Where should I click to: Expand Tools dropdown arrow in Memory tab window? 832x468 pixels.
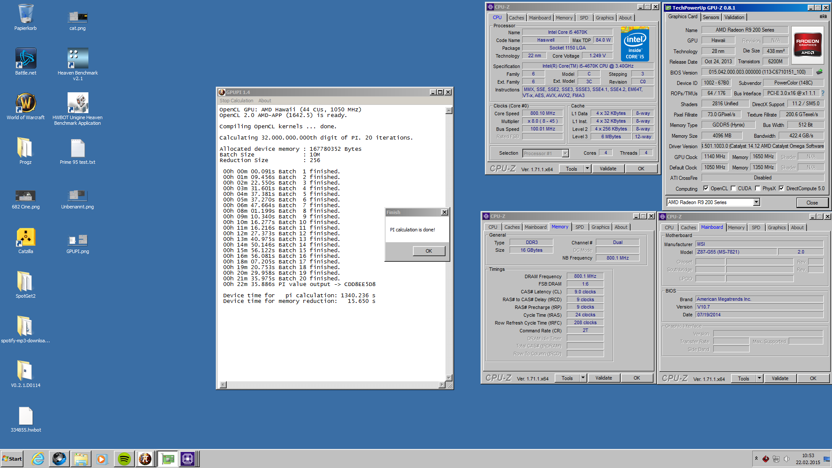pos(583,378)
